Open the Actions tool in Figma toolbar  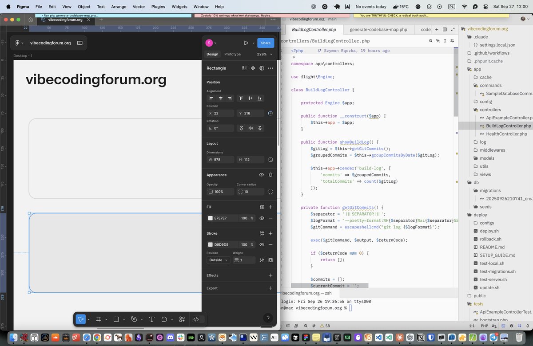point(182,319)
